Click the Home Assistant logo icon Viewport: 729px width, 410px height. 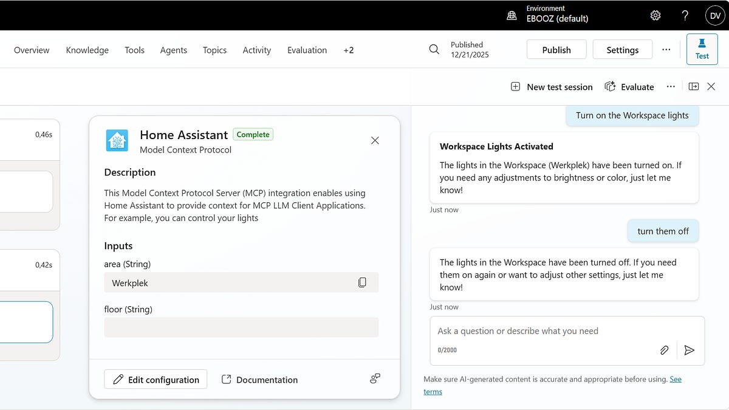[117, 140]
